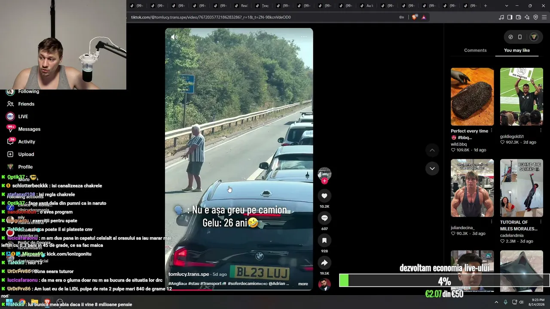
Task: Open Friends in the TikTok sidebar
Action: pos(26,104)
